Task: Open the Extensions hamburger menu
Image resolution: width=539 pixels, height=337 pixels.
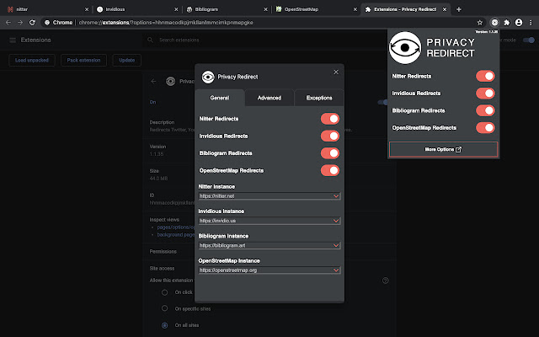Action: tap(13, 40)
